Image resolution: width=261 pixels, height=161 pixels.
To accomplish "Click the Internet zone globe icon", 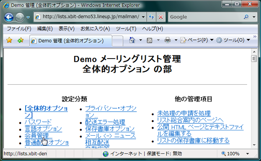I will point(106,153).
